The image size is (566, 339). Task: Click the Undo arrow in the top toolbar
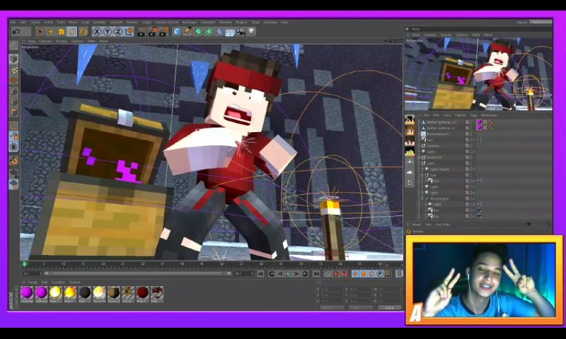point(16,32)
